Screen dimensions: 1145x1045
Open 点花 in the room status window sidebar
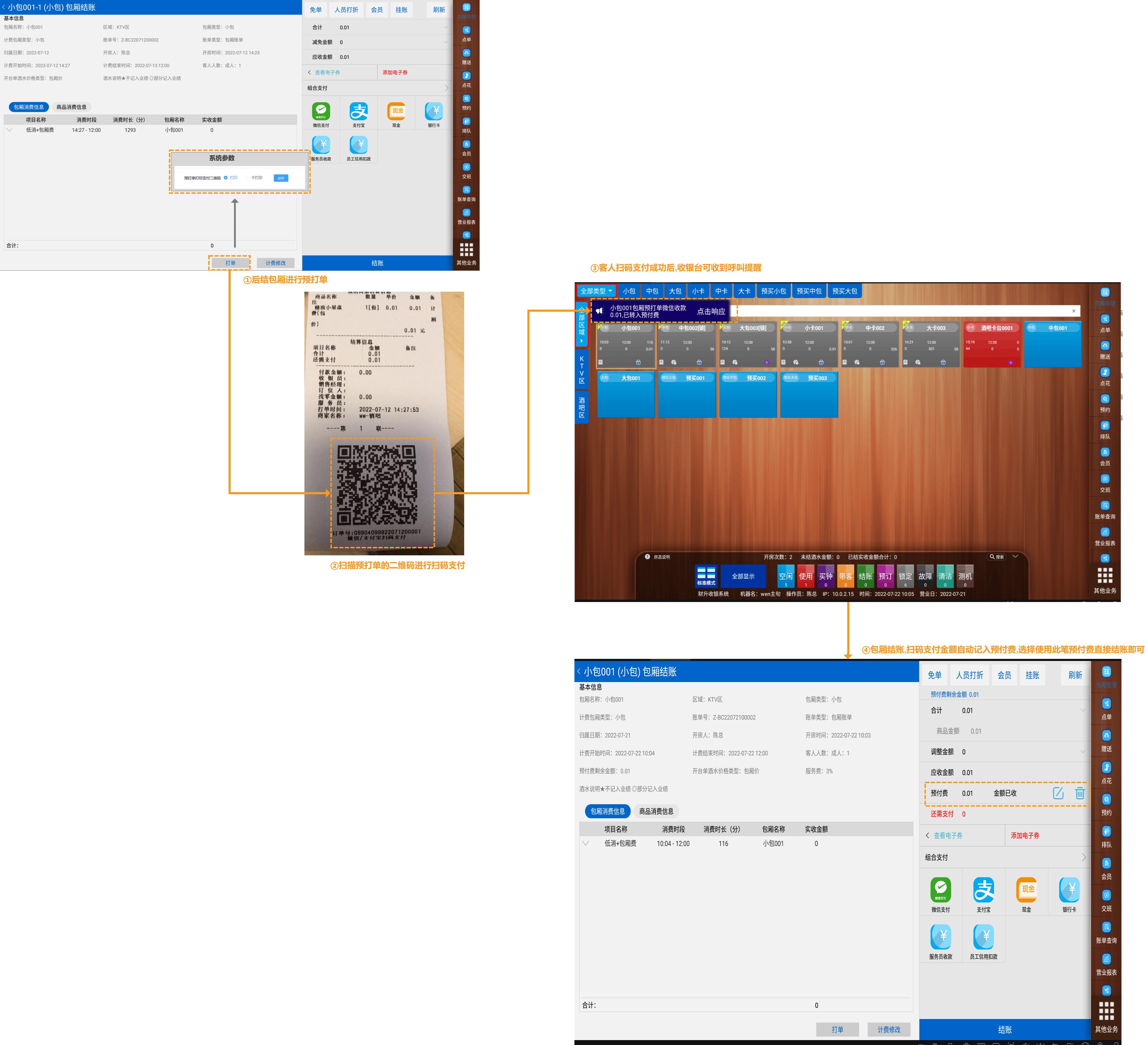pos(1105,377)
